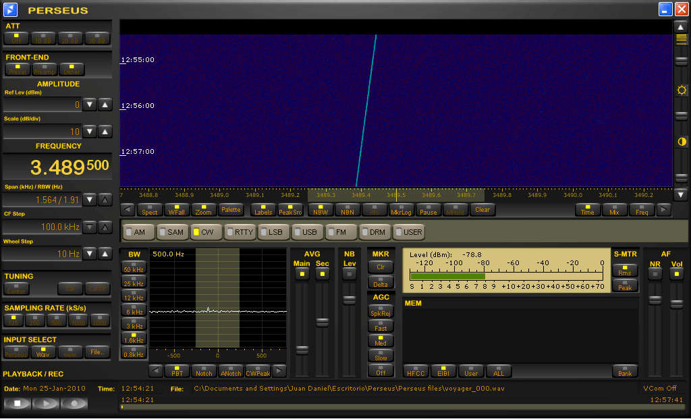
Task: Click the down arrow below the waterfall sliders
Action: 681,194
